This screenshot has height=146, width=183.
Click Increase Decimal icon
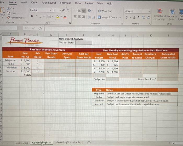(x=144, y=18)
